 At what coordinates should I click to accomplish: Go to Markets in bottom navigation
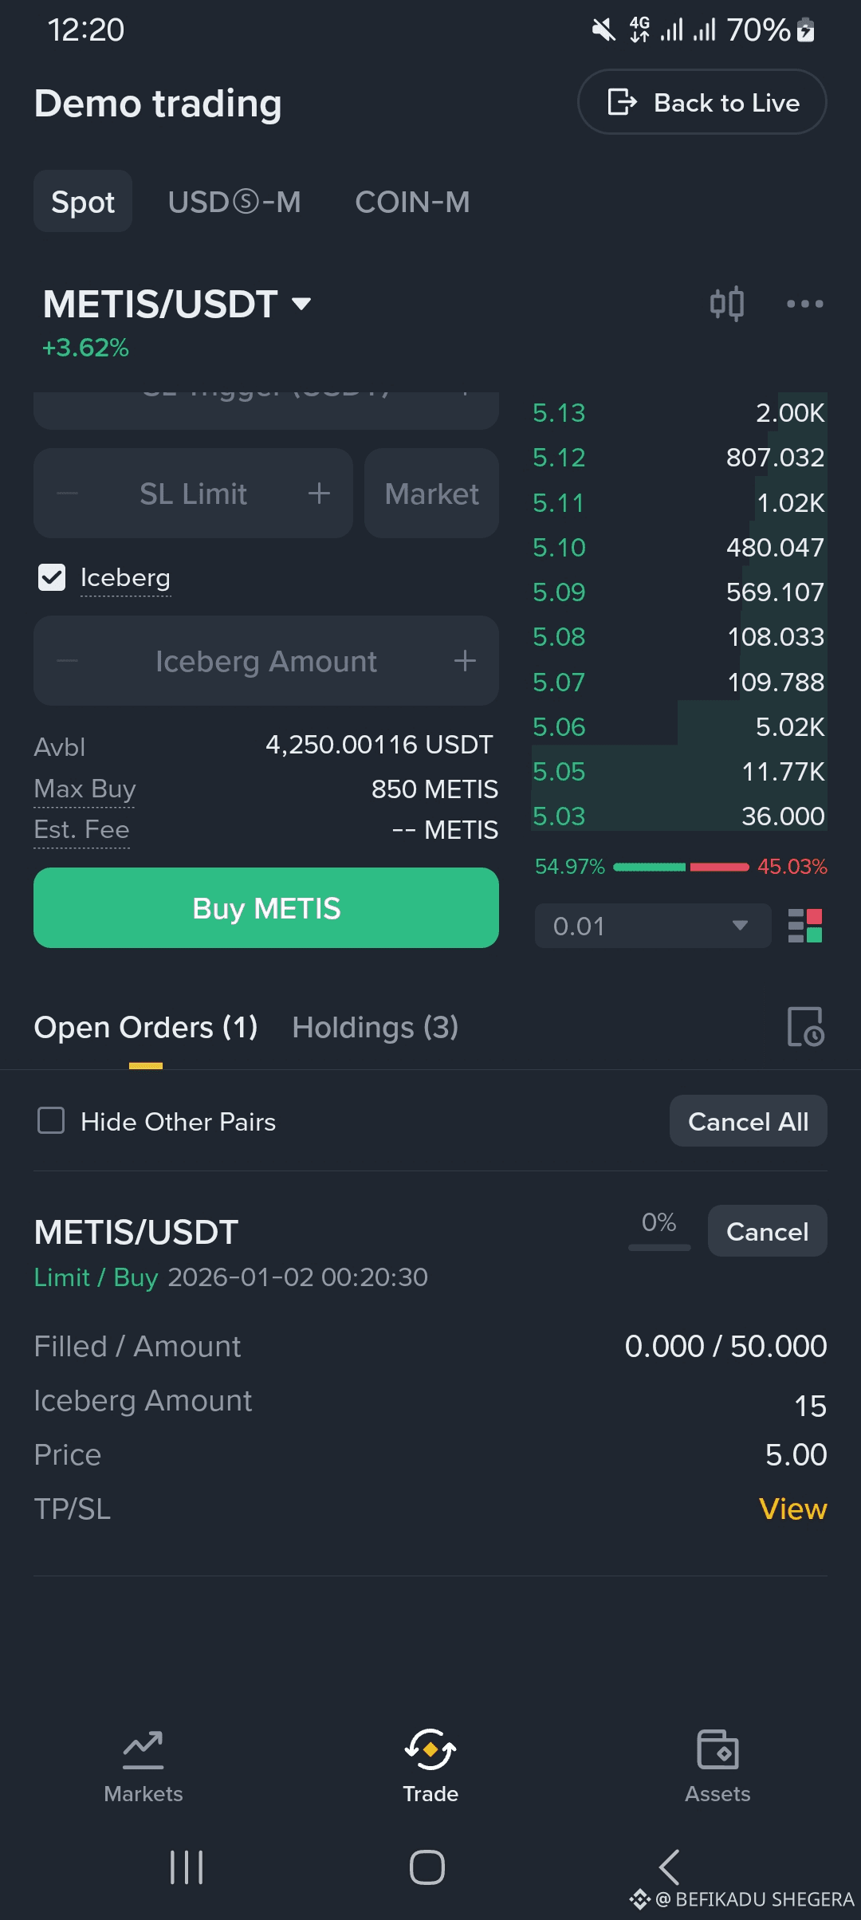point(143,1765)
